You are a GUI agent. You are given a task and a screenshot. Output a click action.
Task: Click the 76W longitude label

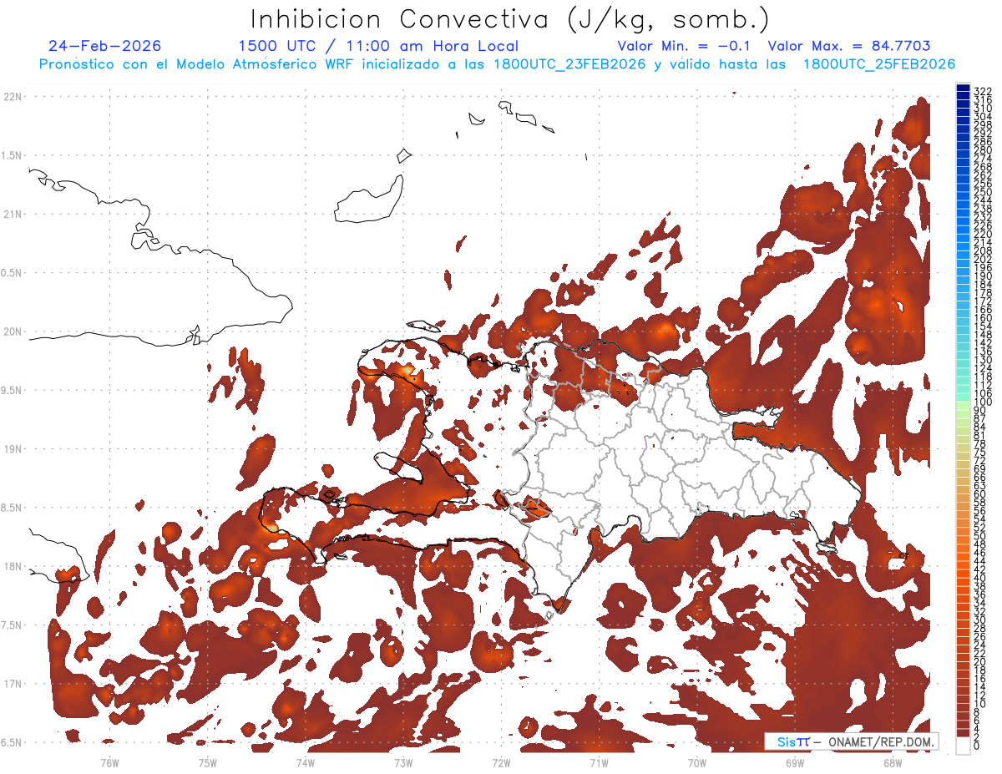pos(109,762)
